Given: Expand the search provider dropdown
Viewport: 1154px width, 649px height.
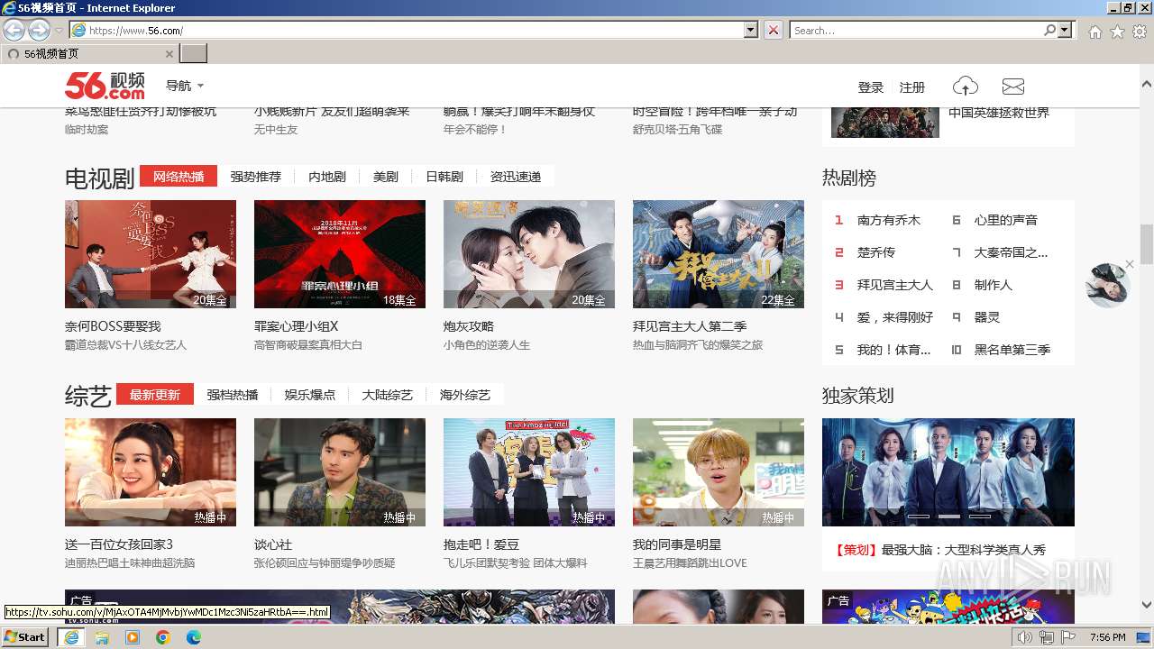Looking at the screenshot, I should click(x=1066, y=30).
